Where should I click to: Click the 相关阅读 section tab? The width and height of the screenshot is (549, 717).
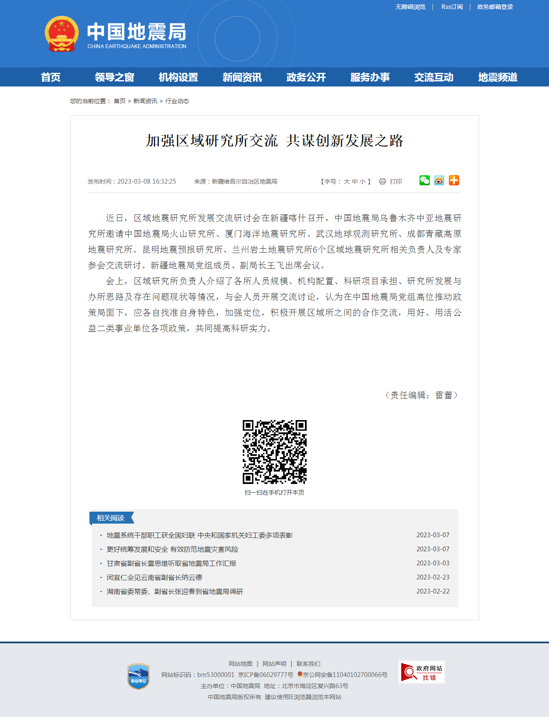pyautogui.click(x=112, y=518)
